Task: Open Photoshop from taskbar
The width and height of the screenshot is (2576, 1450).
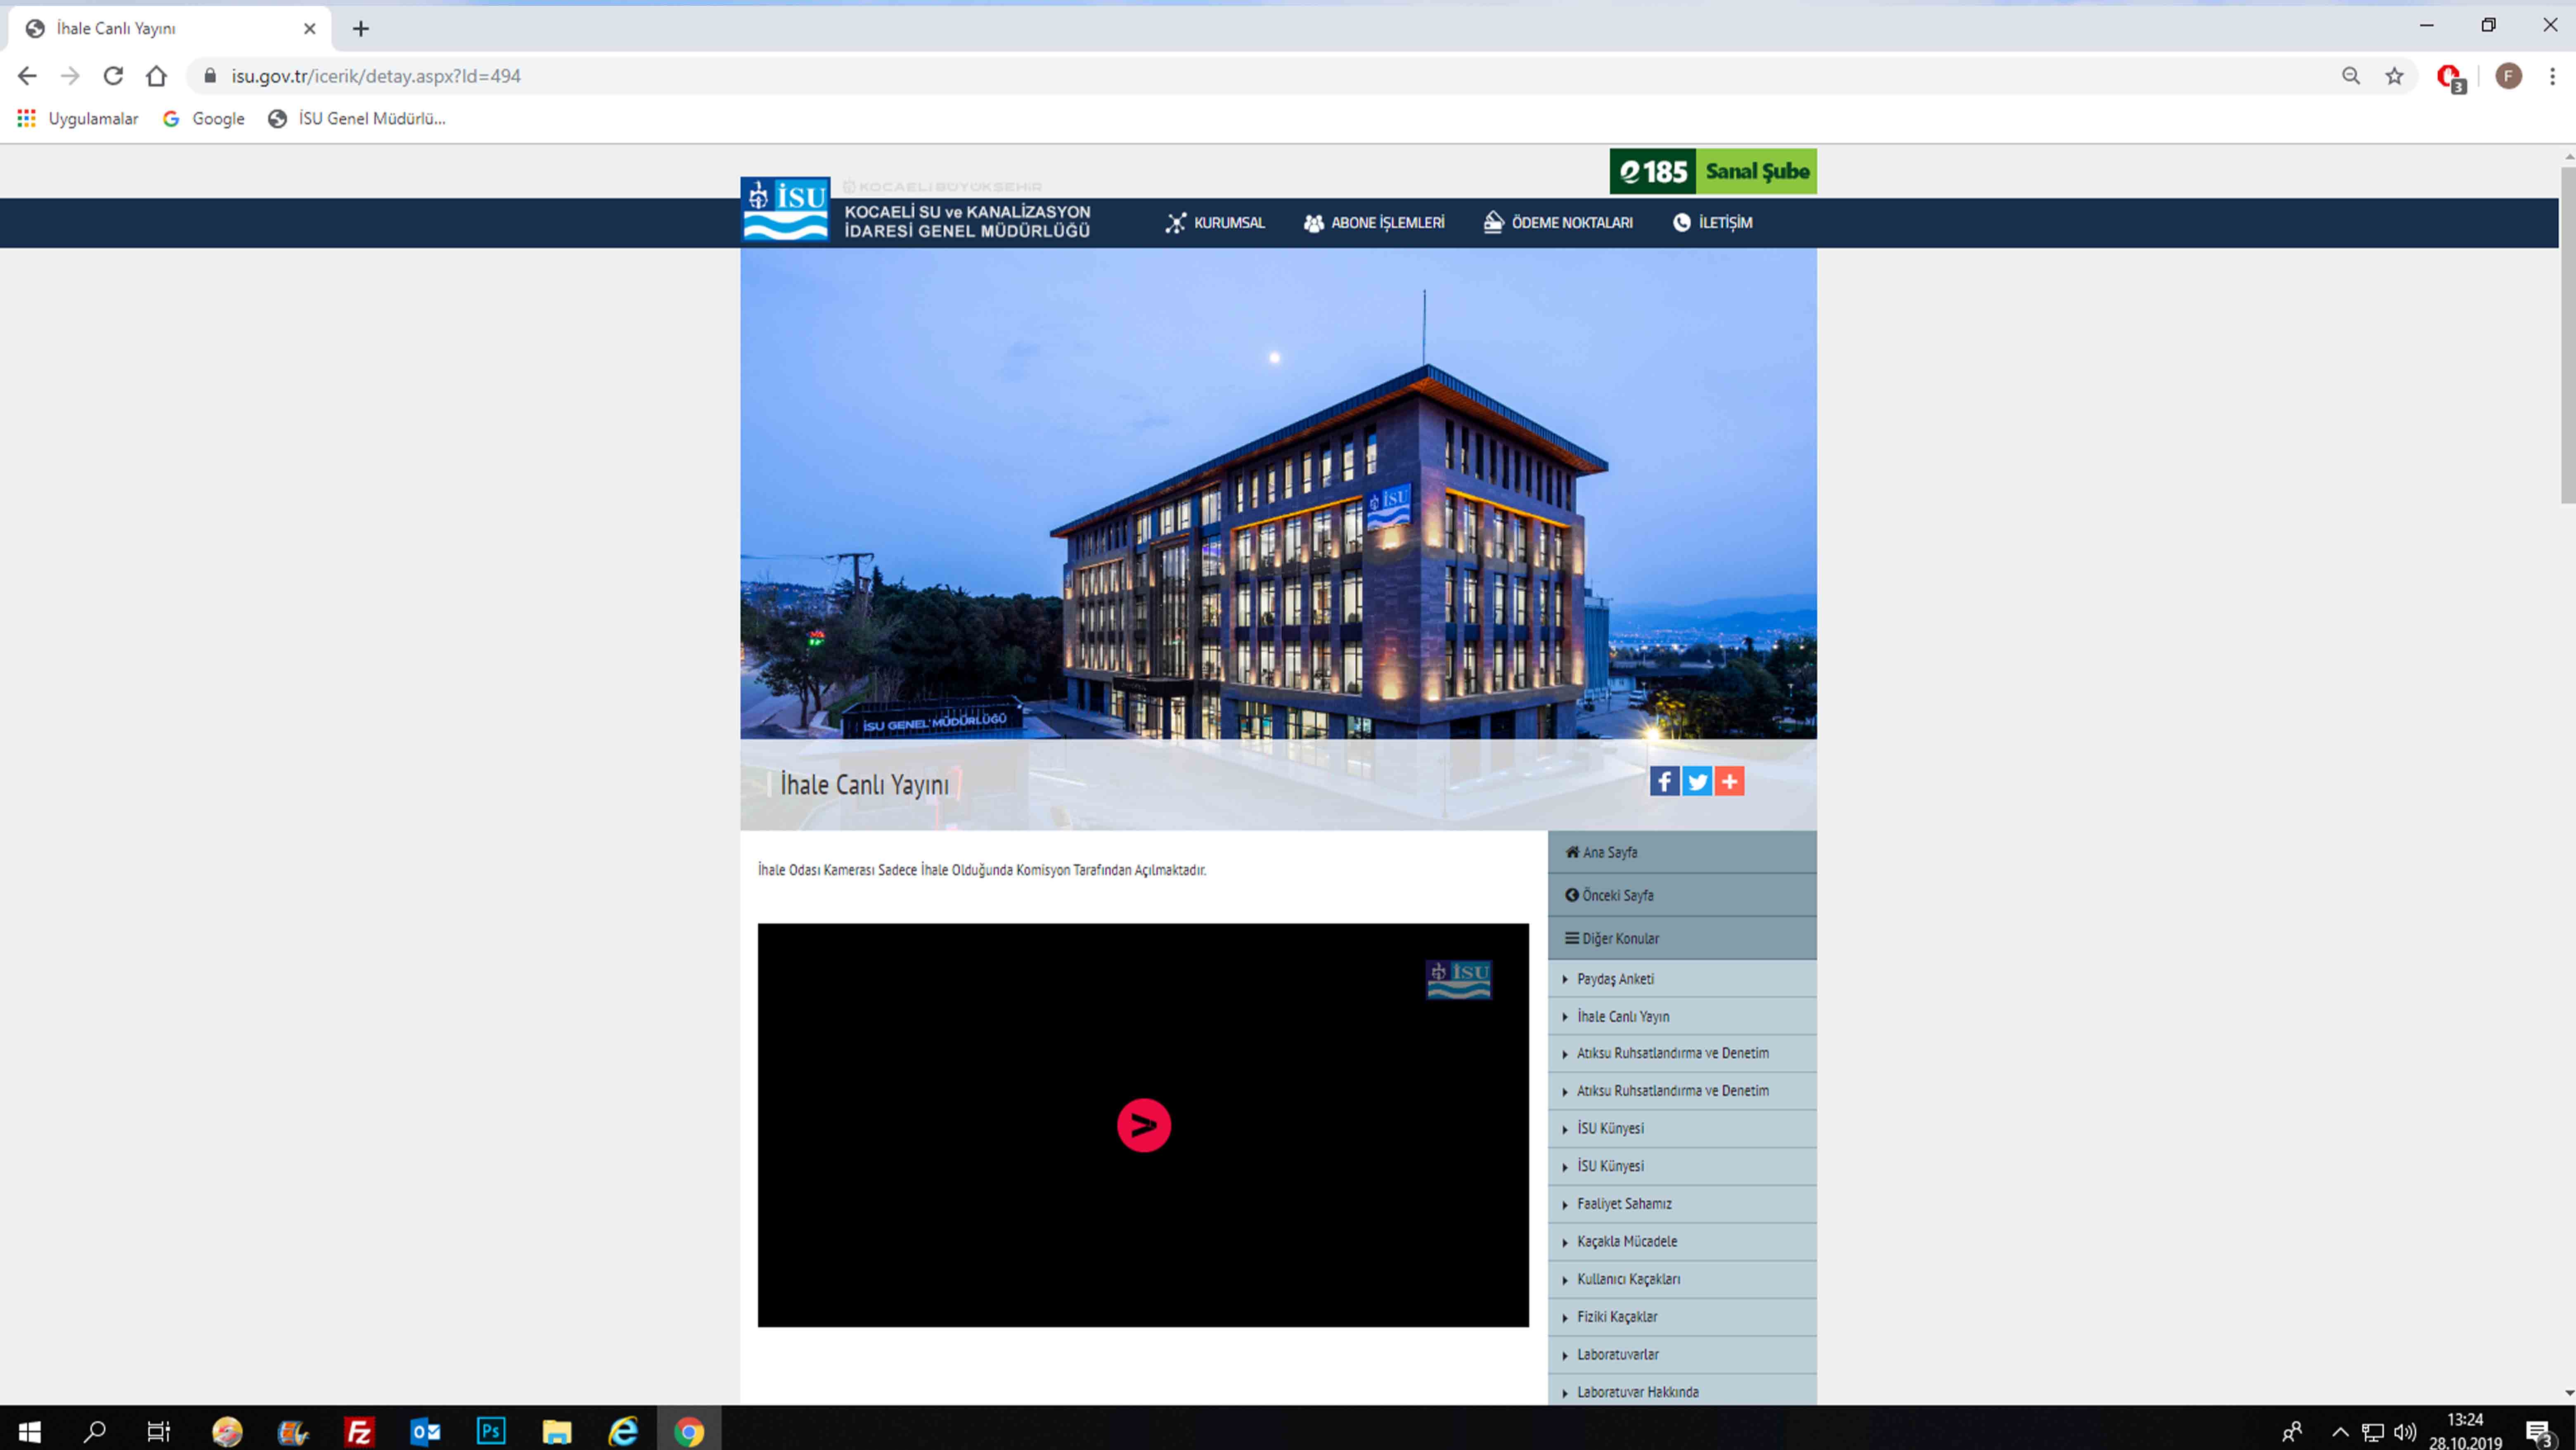Action: [x=491, y=1431]
